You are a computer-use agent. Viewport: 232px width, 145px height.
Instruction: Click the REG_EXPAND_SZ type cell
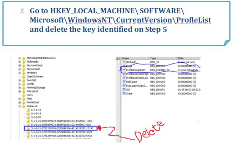pos(160,70)
